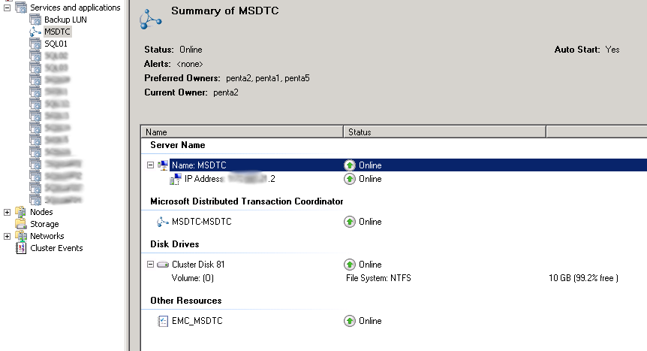Click the Cluster Events log icon
This screenshot has width=647, height=351.
pos(21,248)
